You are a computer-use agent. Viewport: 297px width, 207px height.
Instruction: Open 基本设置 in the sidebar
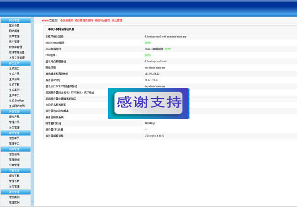14,26
